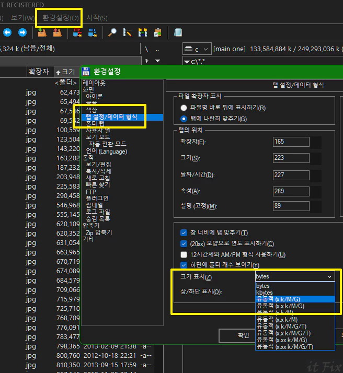Open the 환경설정(O) menu
The width and height of the screenshot is (343, 373).
click(61, 18)
